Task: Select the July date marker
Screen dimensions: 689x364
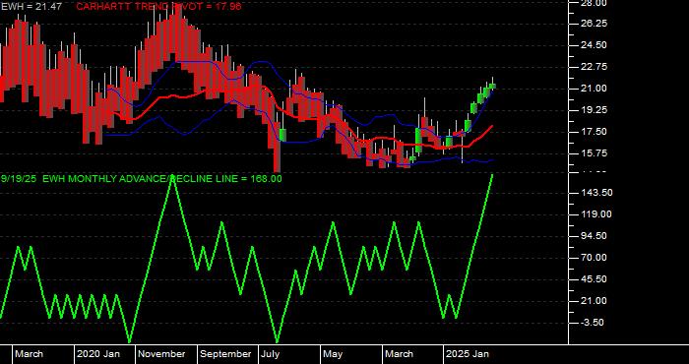Action: [271, 354]
